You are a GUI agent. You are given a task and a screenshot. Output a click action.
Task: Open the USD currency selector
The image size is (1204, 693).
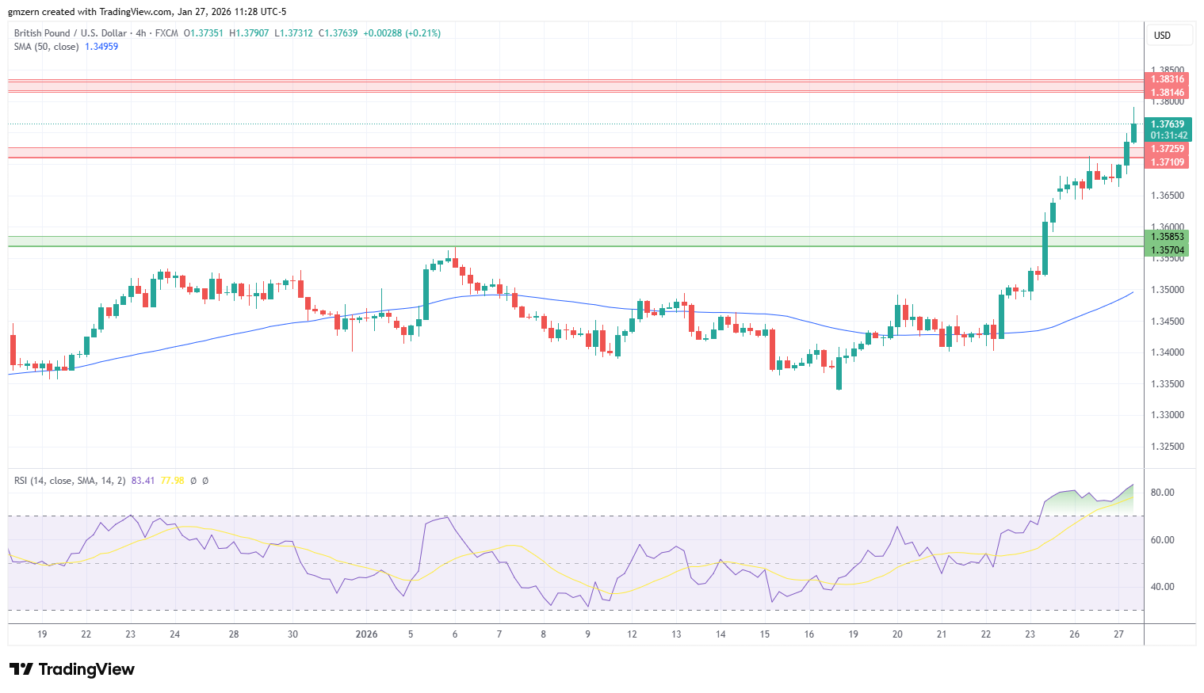(x=1169, y=36)
